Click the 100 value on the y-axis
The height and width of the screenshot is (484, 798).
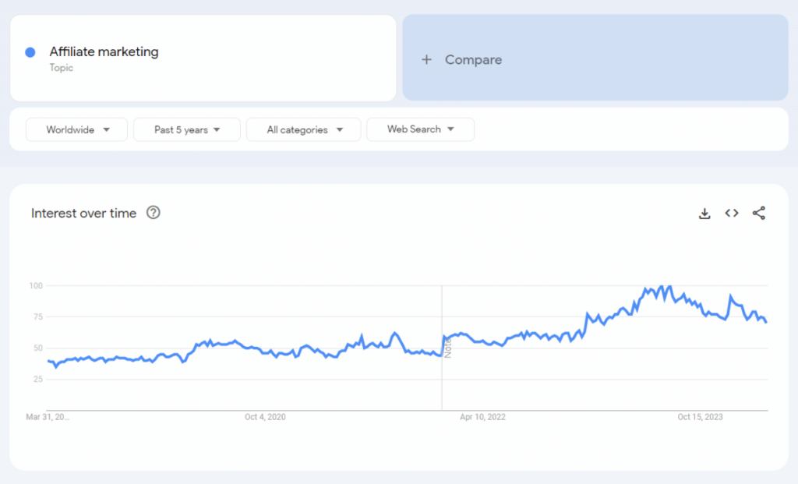[x=36, y=285]
